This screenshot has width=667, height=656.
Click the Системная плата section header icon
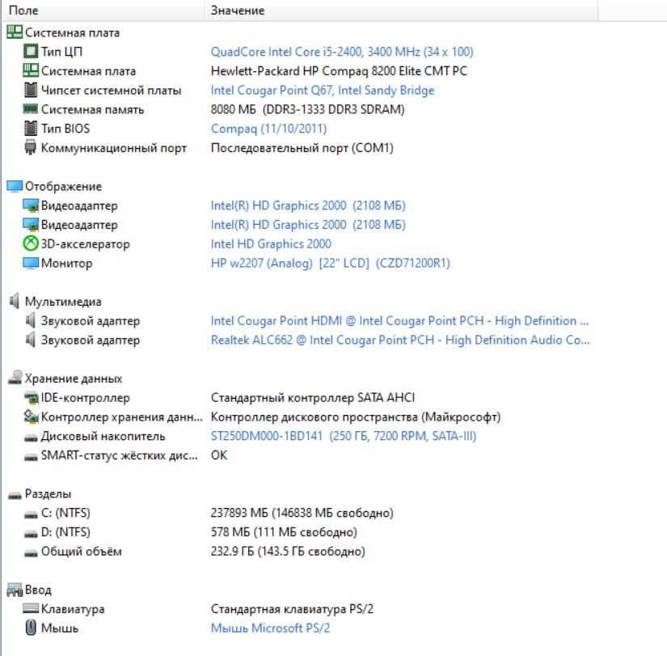pyautogui.click(x=15, y=32)
